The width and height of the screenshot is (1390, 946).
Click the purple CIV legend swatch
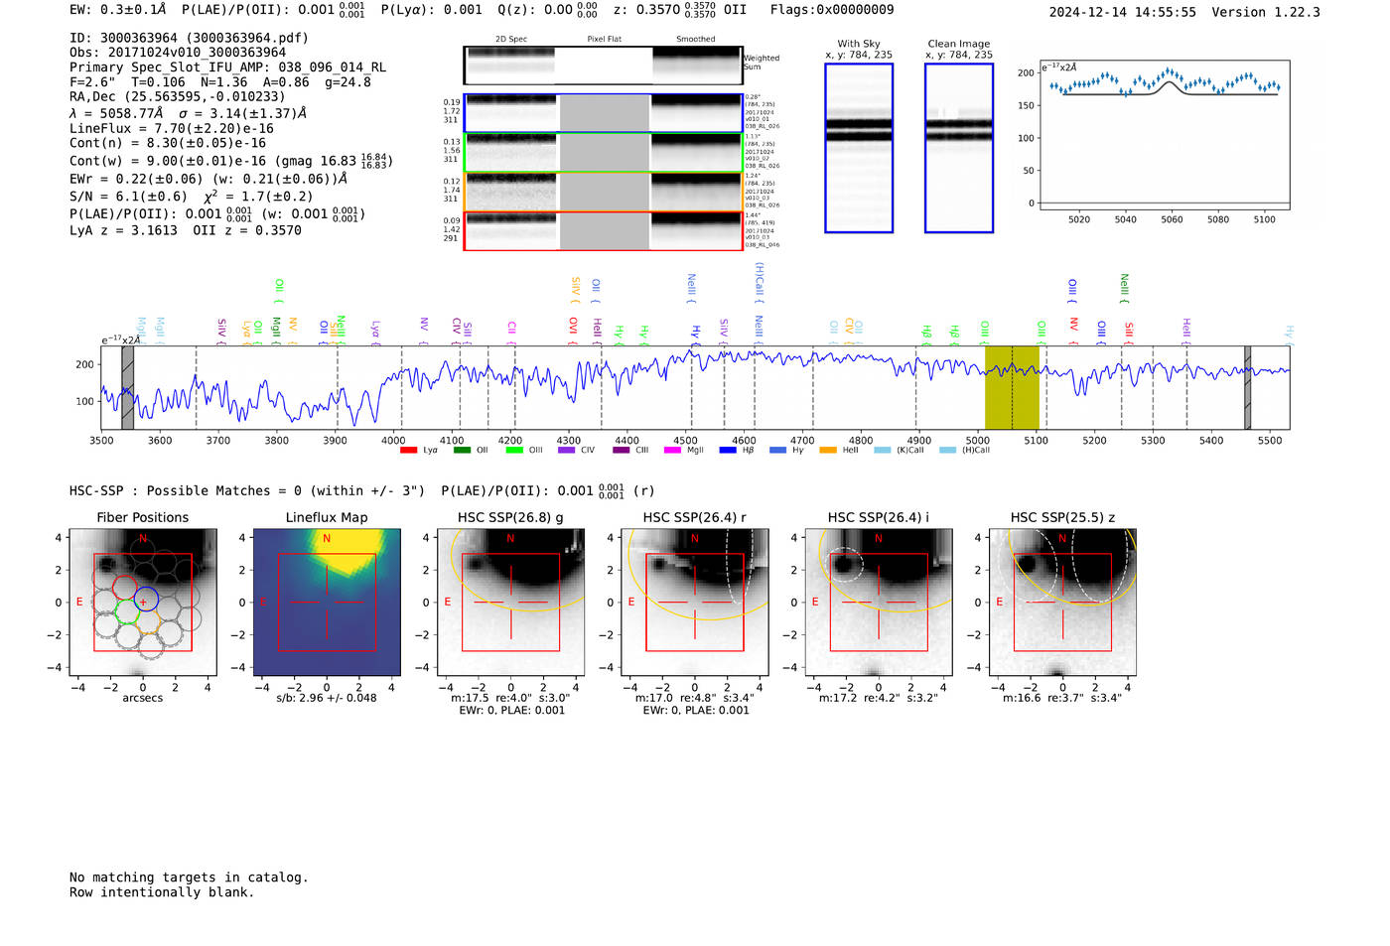(567, 451)
